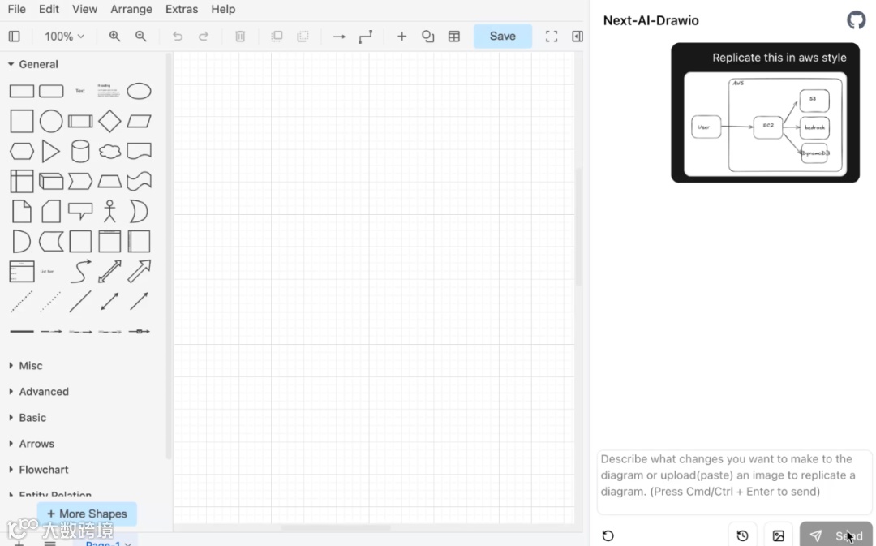Open the 100% zoom level dropdown
This screenshot has width=876, height=546.
click(64, 37)
